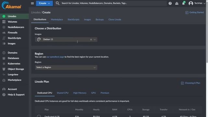Viewport: 208px width, 117px height.
Task: Open the Linodes sidebar icon
Action: click(4, 16)
